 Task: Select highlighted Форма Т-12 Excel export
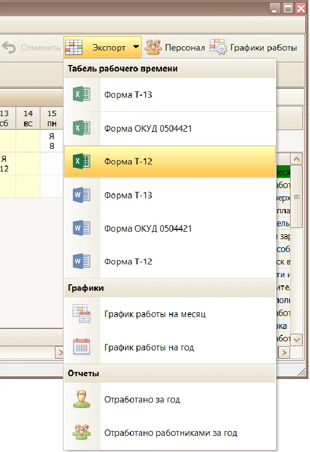coord(170,161)
